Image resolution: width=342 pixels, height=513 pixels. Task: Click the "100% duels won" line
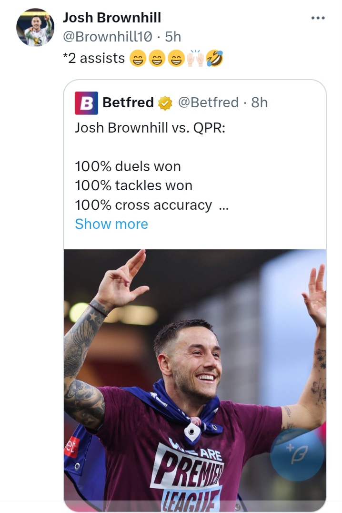tap(128, 166)
